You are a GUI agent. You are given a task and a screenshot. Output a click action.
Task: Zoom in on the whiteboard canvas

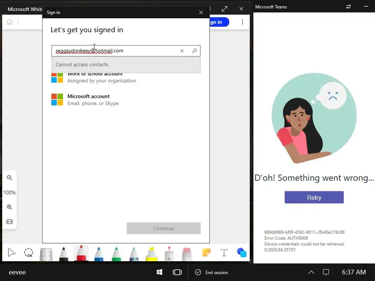10,207
